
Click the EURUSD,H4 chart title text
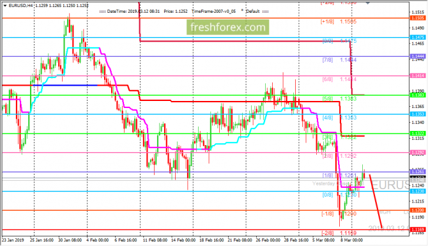[x=20, y=6]
